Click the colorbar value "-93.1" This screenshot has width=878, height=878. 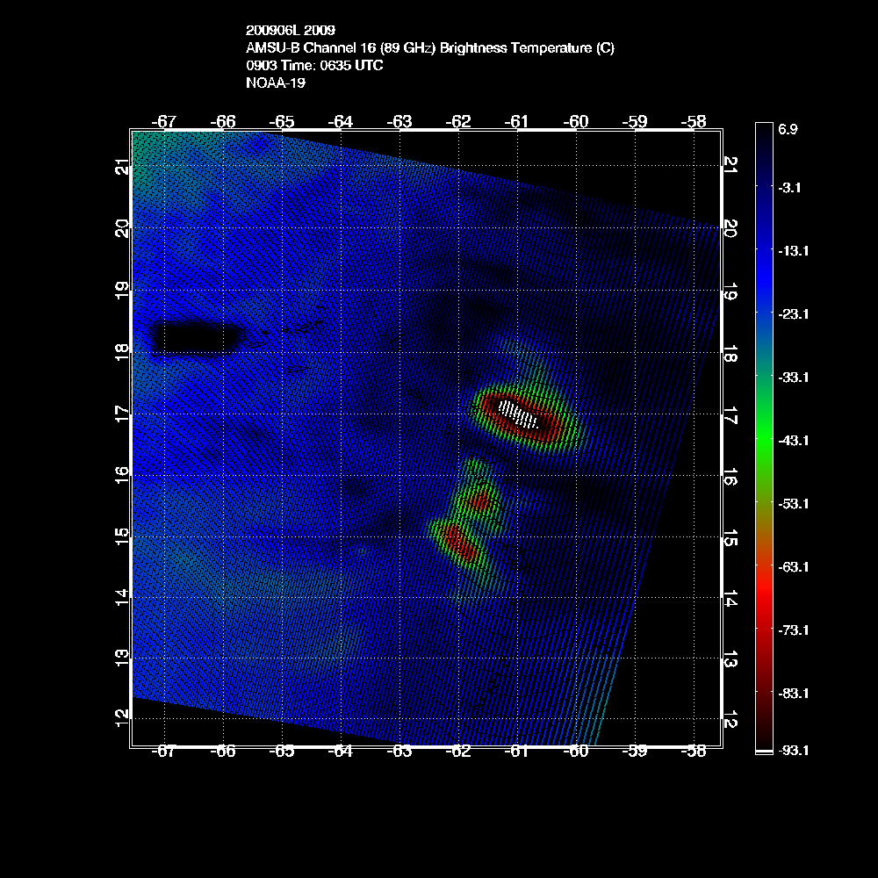coord(794,751)
